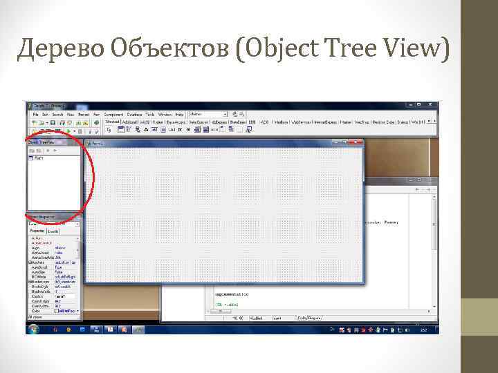The height and width of the screenshot is (373, 498).
Task: Click the Windows Start button
Action: (33, 329)
